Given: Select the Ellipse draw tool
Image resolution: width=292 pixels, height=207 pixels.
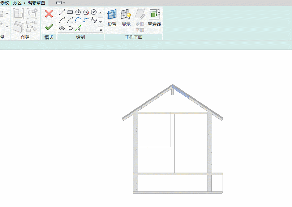Looking at the screenshot, I should coord(62,28).
